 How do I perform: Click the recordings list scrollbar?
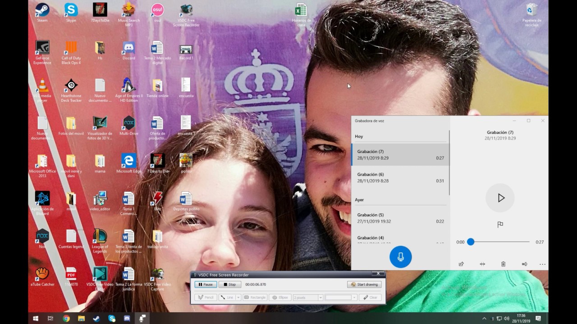(449, 162)
